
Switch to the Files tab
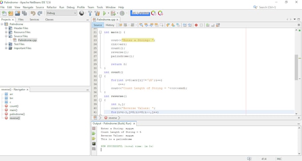21,20
